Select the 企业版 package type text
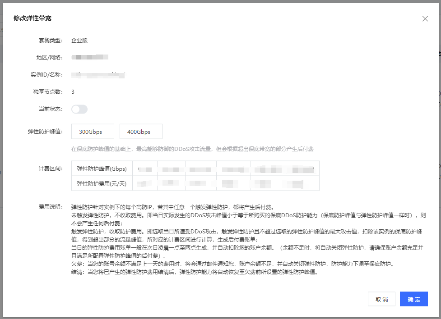The image size is (441, 319). point(79,40)
